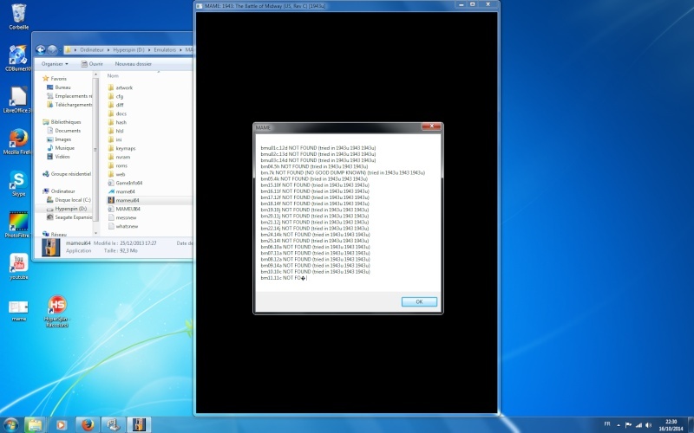The width and height of the screenshot is (694, 433).
Task: Click the sidebar vertical scrollbar in Explorer
Action: [95, 155]
